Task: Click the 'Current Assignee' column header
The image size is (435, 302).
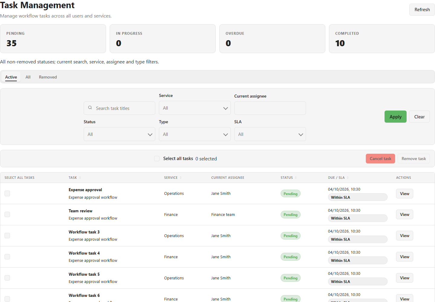Action: (x=228, y=178)
